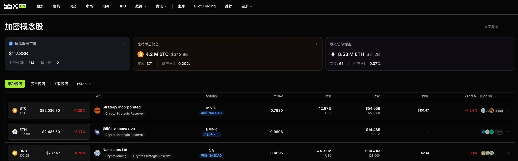Viewport: 518px width, 161px height.
Task: Open Pilot Trading in the navigation
Action: [205, 6]
